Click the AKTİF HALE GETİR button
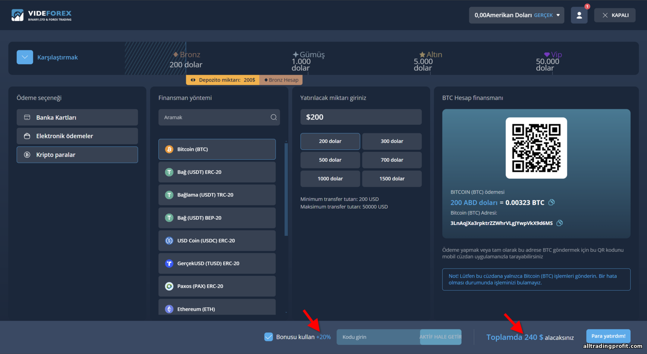 click(x=440, y=337)
